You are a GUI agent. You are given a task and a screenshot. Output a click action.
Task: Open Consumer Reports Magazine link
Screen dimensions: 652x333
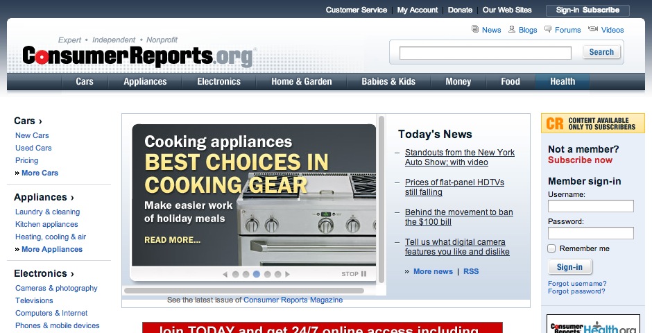[x=293, y=300]
